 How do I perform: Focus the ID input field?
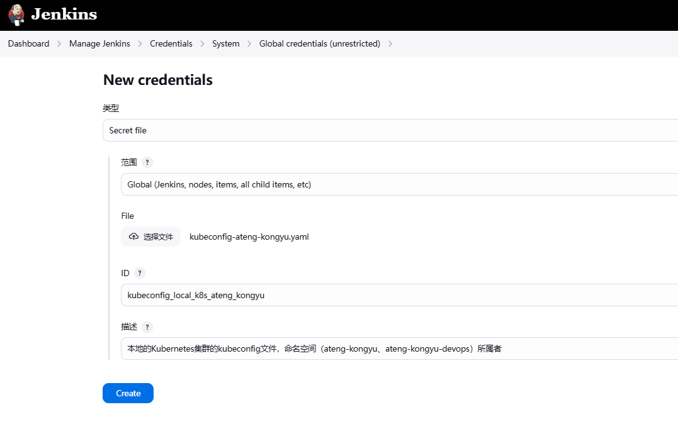click(x=399, y=295)
